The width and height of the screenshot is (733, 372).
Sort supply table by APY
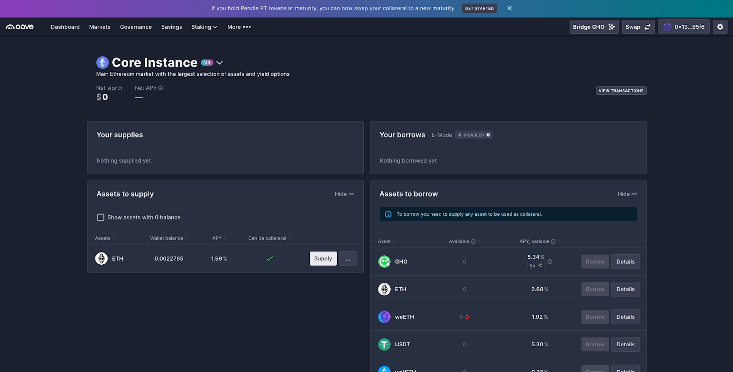coord(219,238)
